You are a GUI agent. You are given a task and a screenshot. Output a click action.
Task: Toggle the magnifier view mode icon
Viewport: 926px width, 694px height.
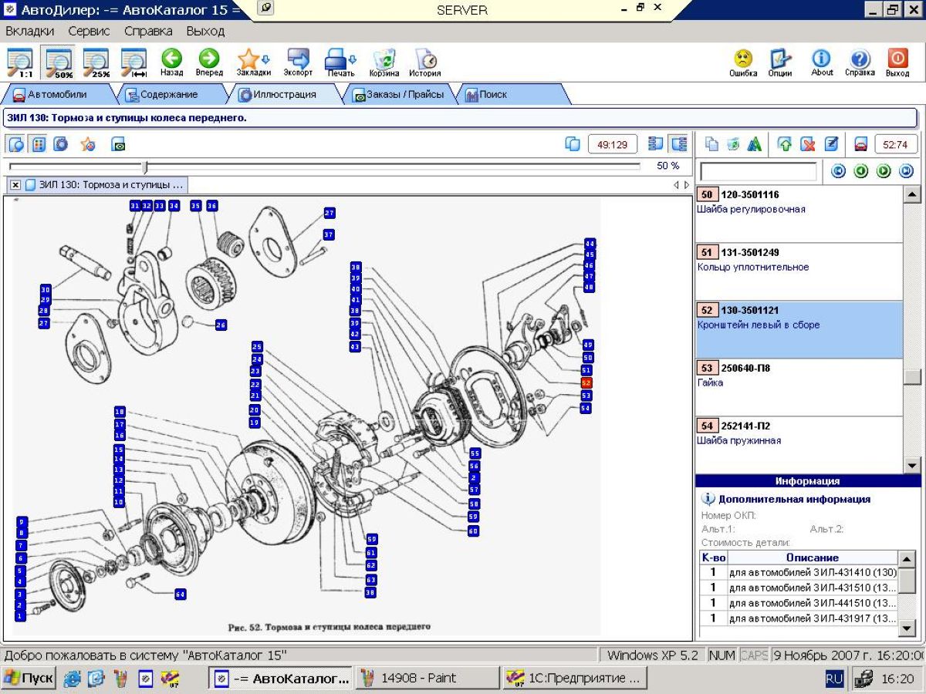[16, 144]
